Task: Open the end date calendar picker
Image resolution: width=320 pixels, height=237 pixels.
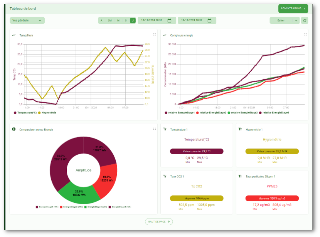Action: click(209, 20)
